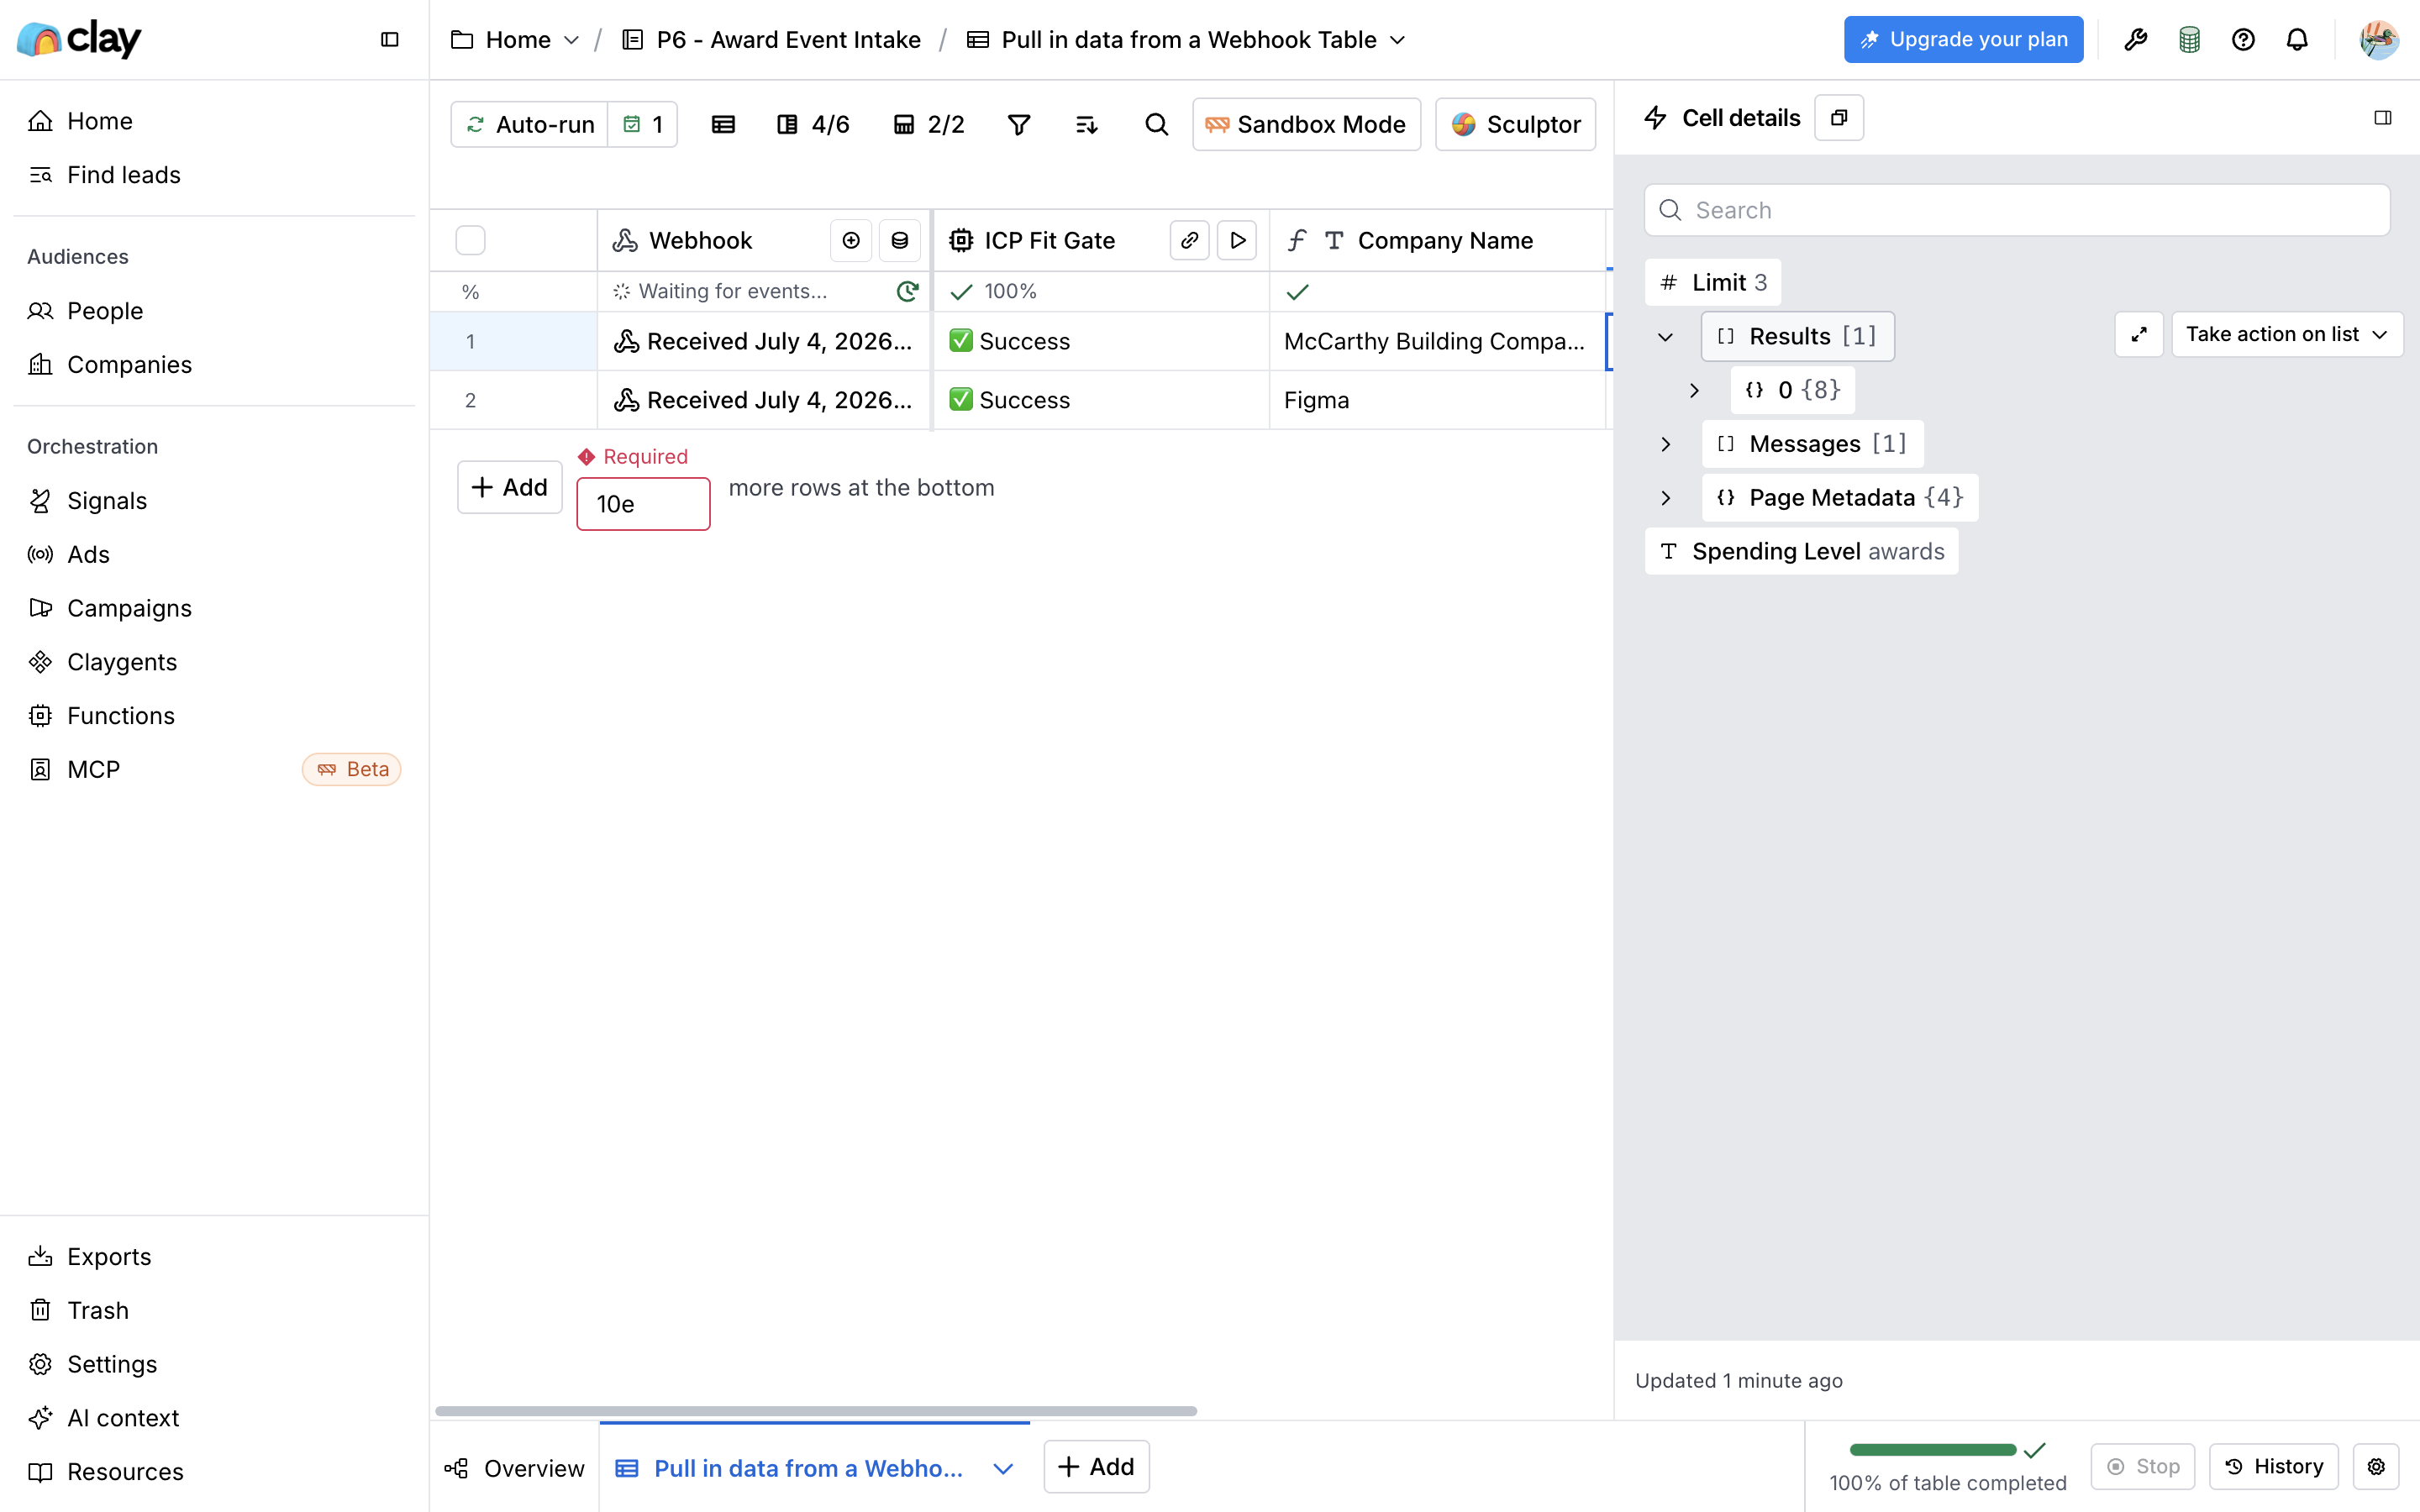Open the filter funnel icon

1018,124
